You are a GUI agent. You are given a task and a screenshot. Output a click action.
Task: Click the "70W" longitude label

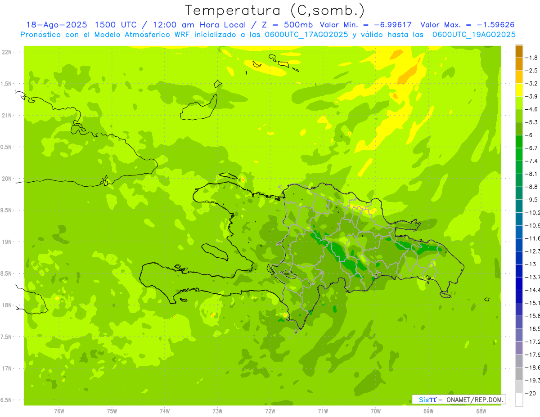click(x=376, y=411)
